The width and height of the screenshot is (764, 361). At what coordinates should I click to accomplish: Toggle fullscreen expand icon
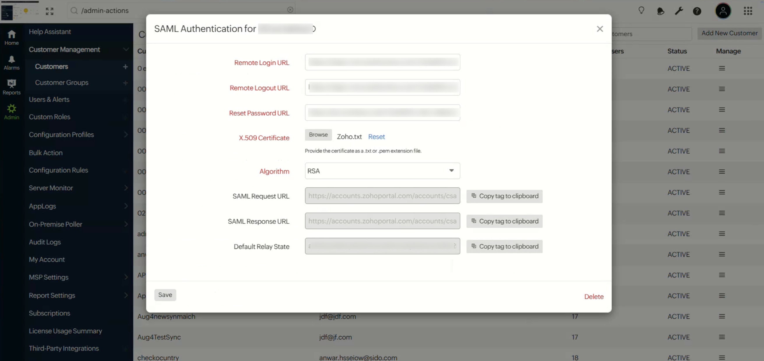[x=50, y=11]
